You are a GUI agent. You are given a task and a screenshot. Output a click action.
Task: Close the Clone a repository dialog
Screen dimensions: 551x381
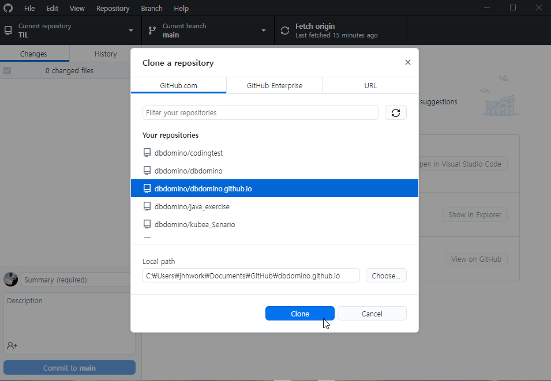click(408, 62)
